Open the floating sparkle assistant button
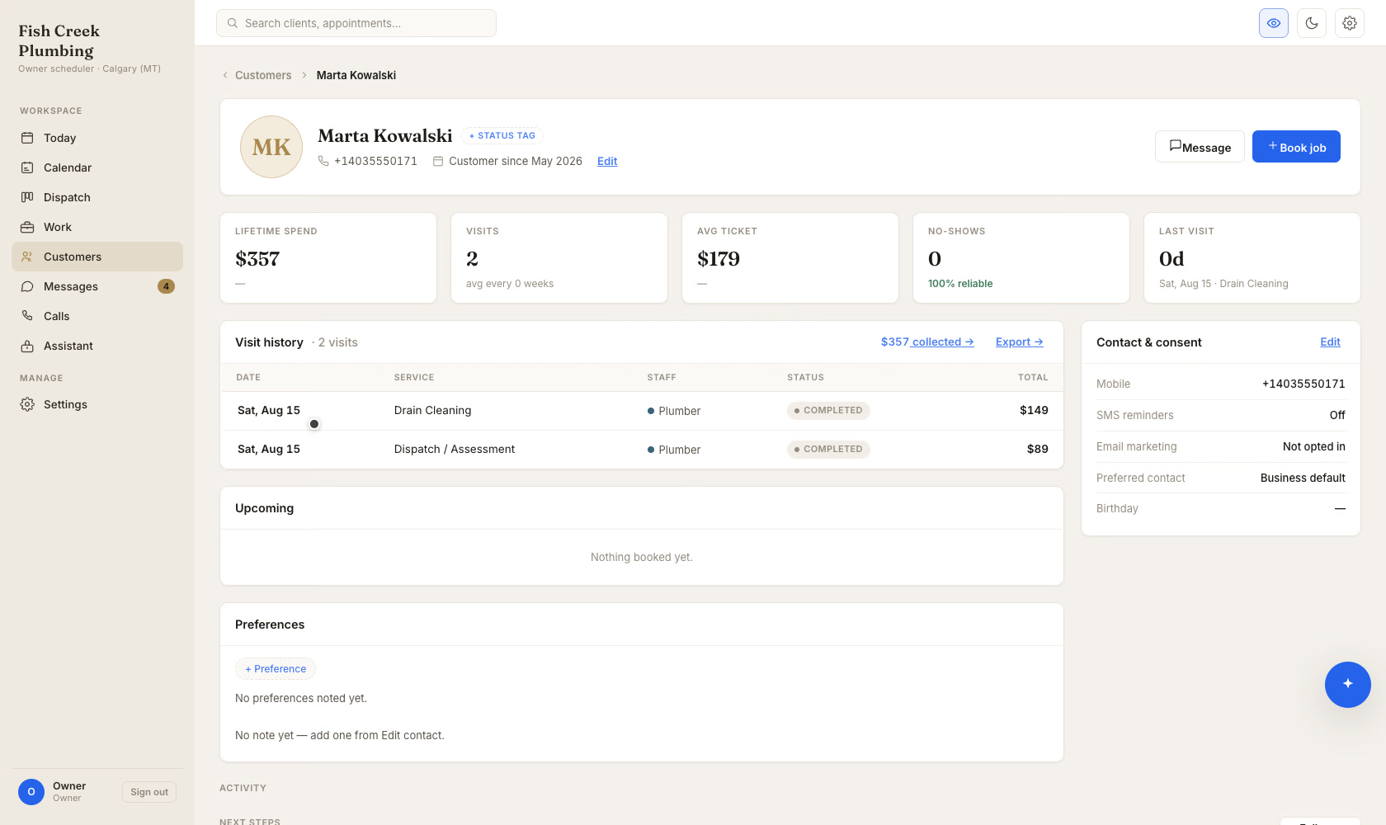The image size is (1386, 825). point(1348,685)
